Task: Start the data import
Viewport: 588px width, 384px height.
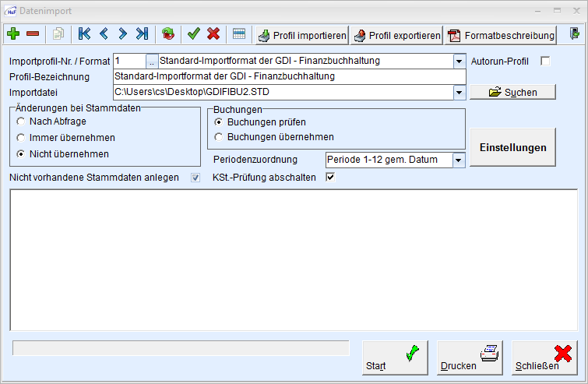Action: [395, 358]
